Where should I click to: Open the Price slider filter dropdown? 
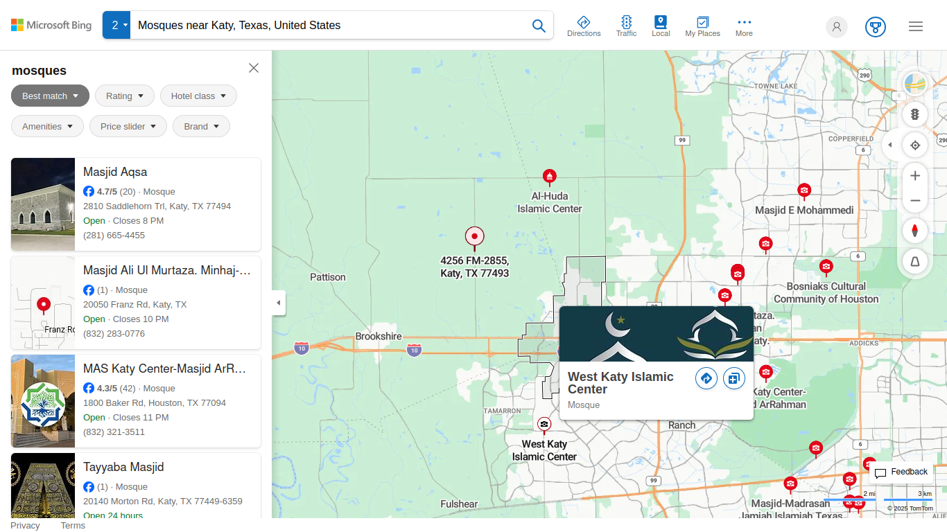128,126
